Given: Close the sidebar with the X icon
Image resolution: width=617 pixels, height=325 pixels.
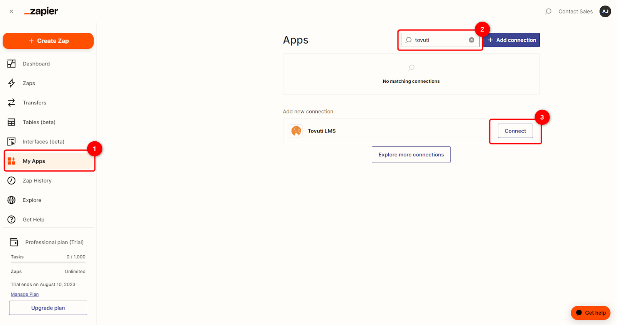Looking at the screenshot, I should coord(11,12).
